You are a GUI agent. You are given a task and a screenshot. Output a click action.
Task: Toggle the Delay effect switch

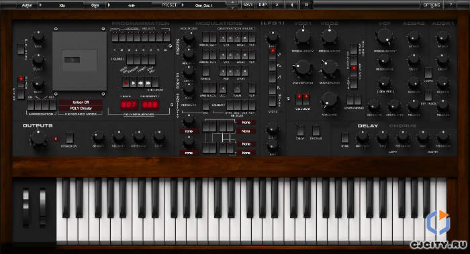(x=300, y=131)
